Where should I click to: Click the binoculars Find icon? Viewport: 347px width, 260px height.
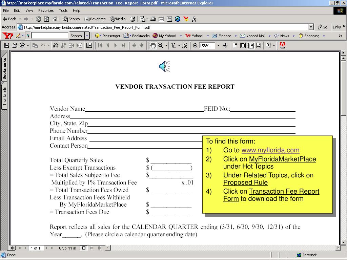tap(56, 46)
